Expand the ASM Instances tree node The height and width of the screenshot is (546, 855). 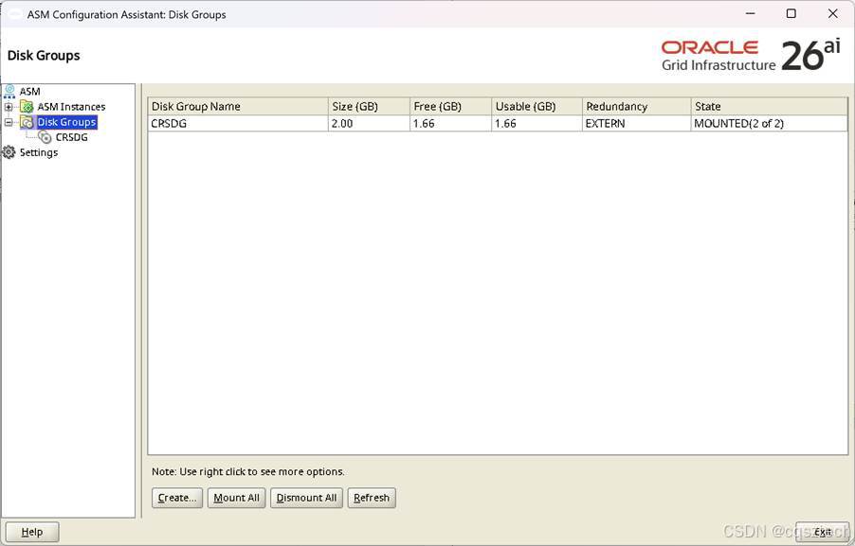pyautogui.click(x=9, y=107)
